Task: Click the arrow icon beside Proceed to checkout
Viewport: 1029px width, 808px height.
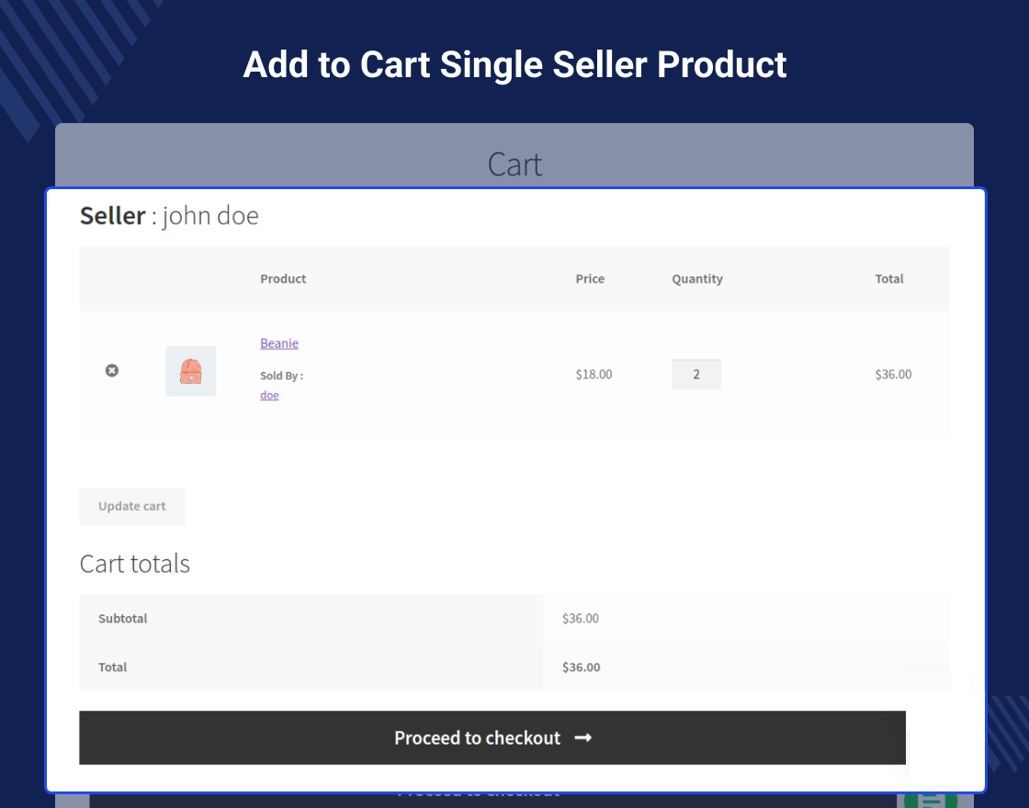Action: (x=582, y=737)
